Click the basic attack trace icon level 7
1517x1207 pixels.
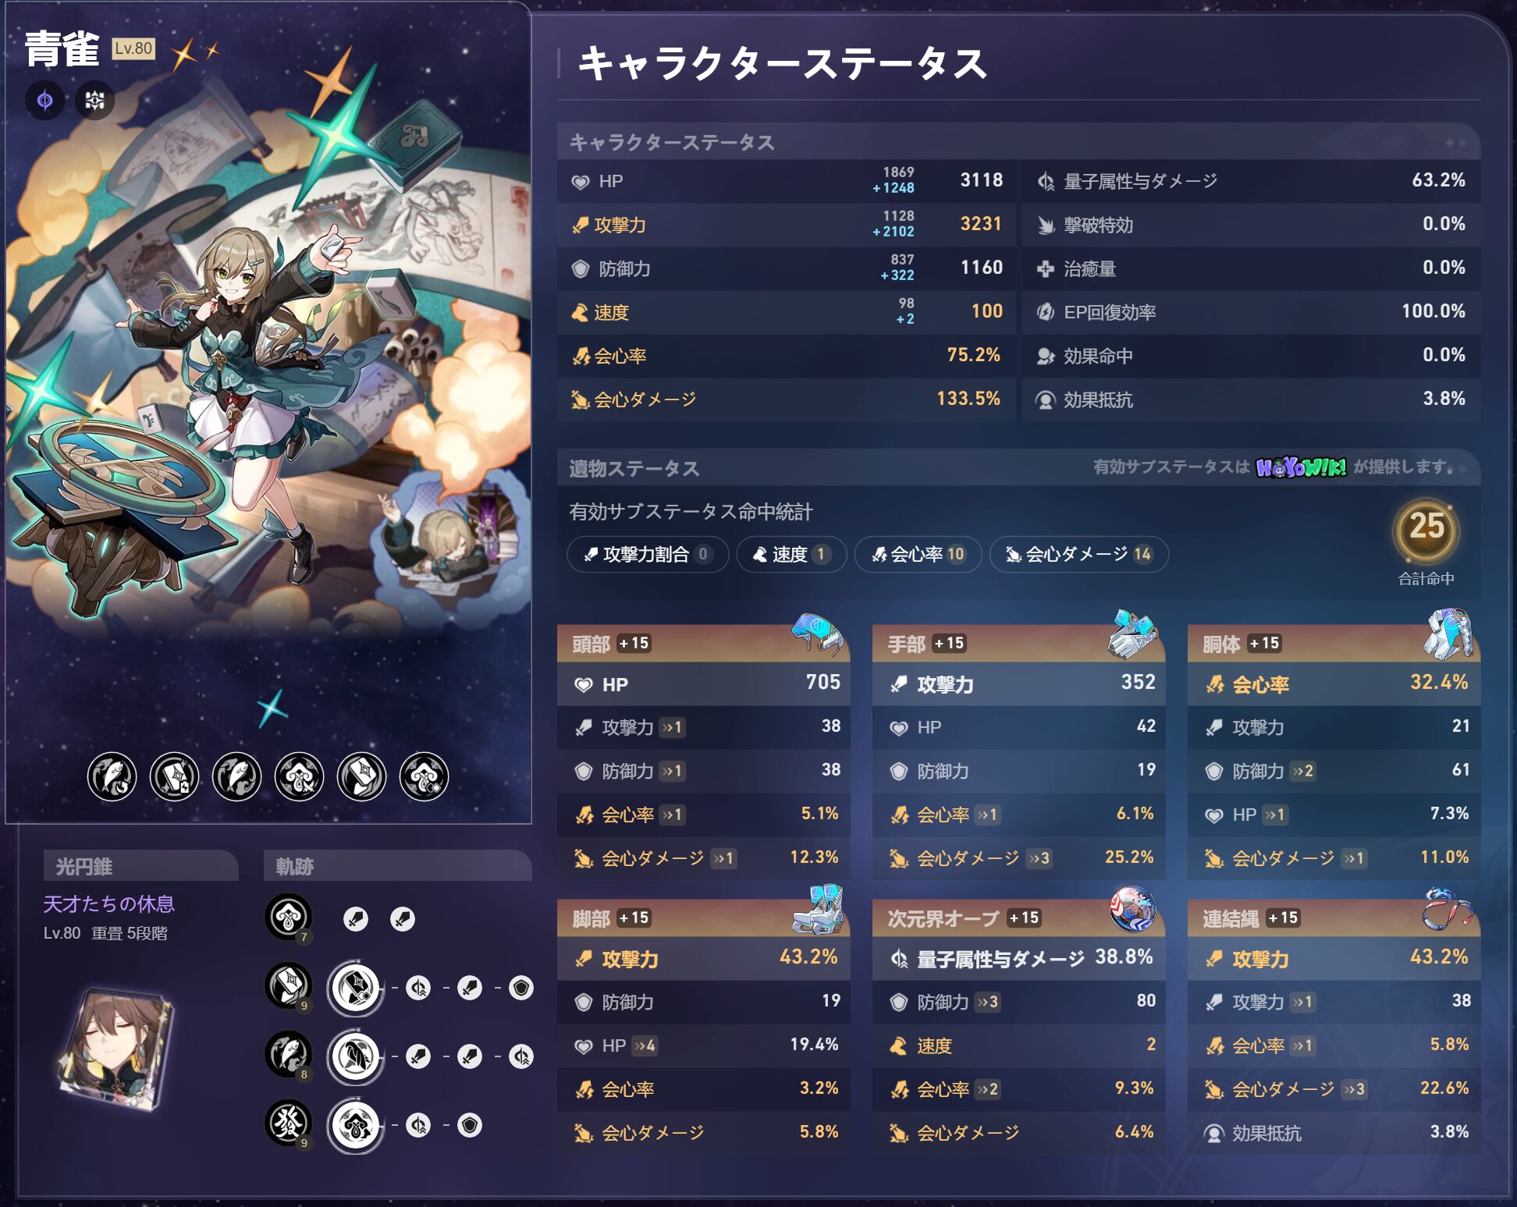[x=289, y=918]
